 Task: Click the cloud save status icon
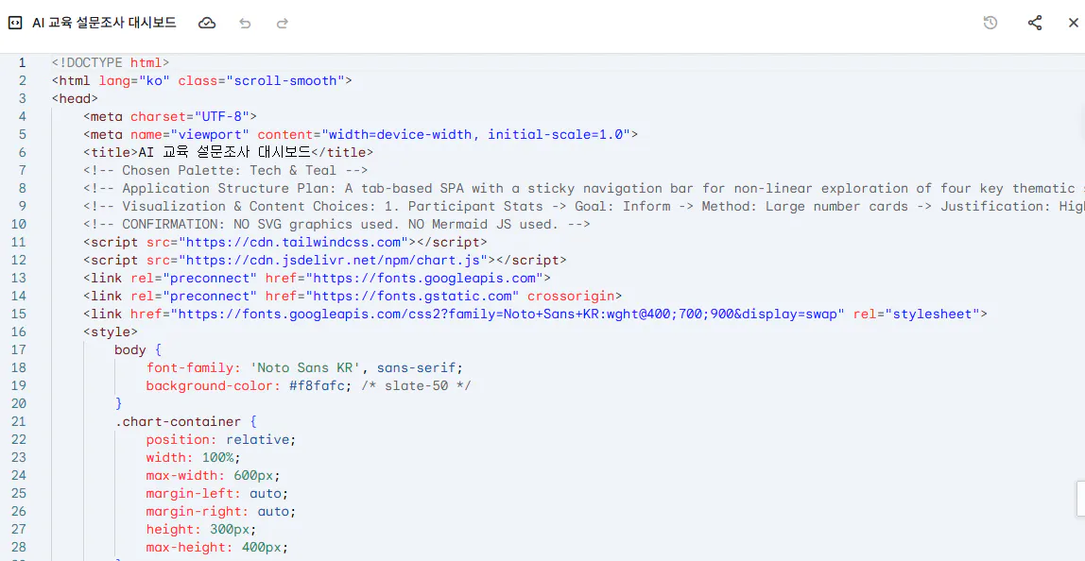pos(207,23)
